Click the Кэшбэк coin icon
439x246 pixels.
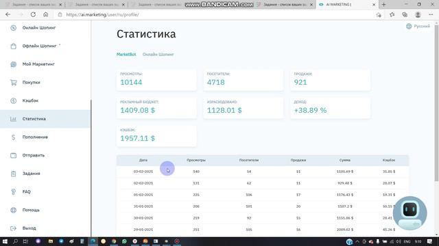(13, 100)
